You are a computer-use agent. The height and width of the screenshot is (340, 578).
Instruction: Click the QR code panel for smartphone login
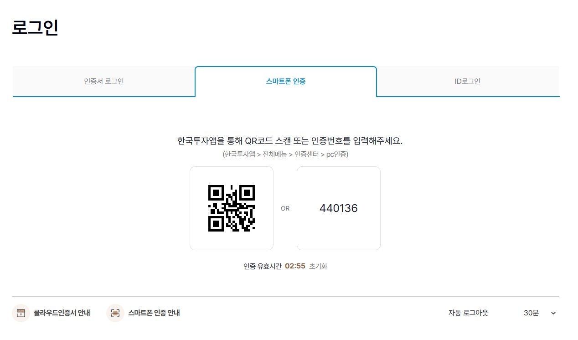[x=232, y=208]
